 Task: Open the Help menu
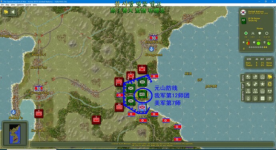[x=35, y=5]
